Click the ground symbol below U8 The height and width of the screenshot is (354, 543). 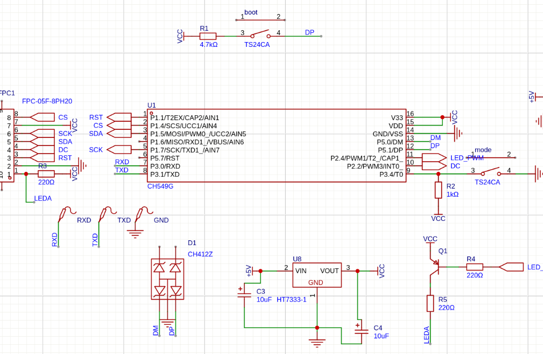pyautogui.click(x=317, y=342)
